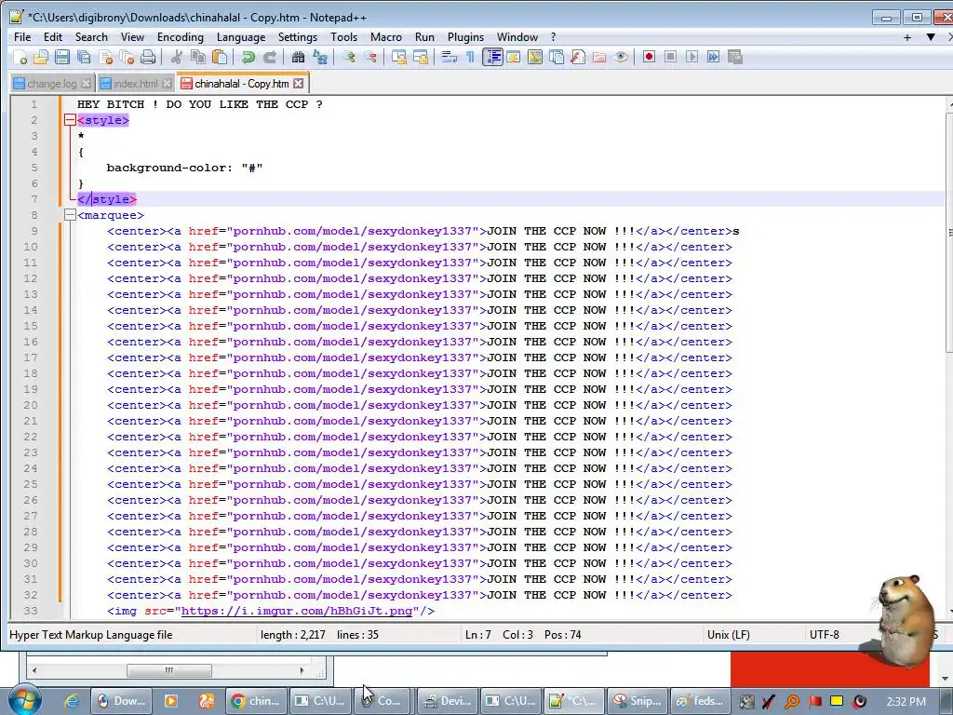This screenshot has width=953, height=715.
Task: Open the Macro menu
Action: [x=386, y=37]
